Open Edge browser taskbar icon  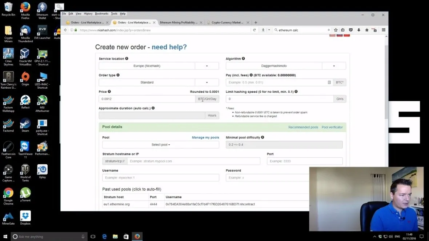click(x=104, y=237)
